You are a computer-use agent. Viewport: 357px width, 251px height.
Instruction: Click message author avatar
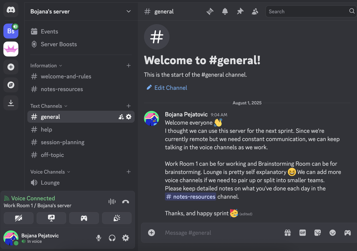(x=151, y=118)
